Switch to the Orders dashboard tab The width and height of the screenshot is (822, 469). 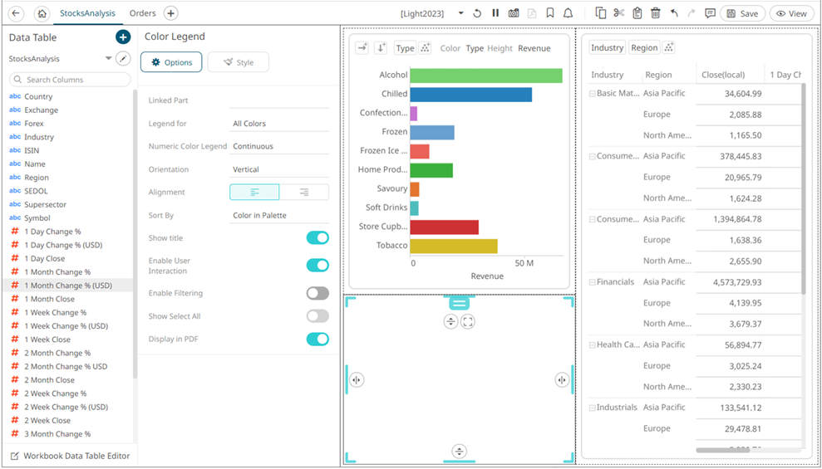[142, 13]
